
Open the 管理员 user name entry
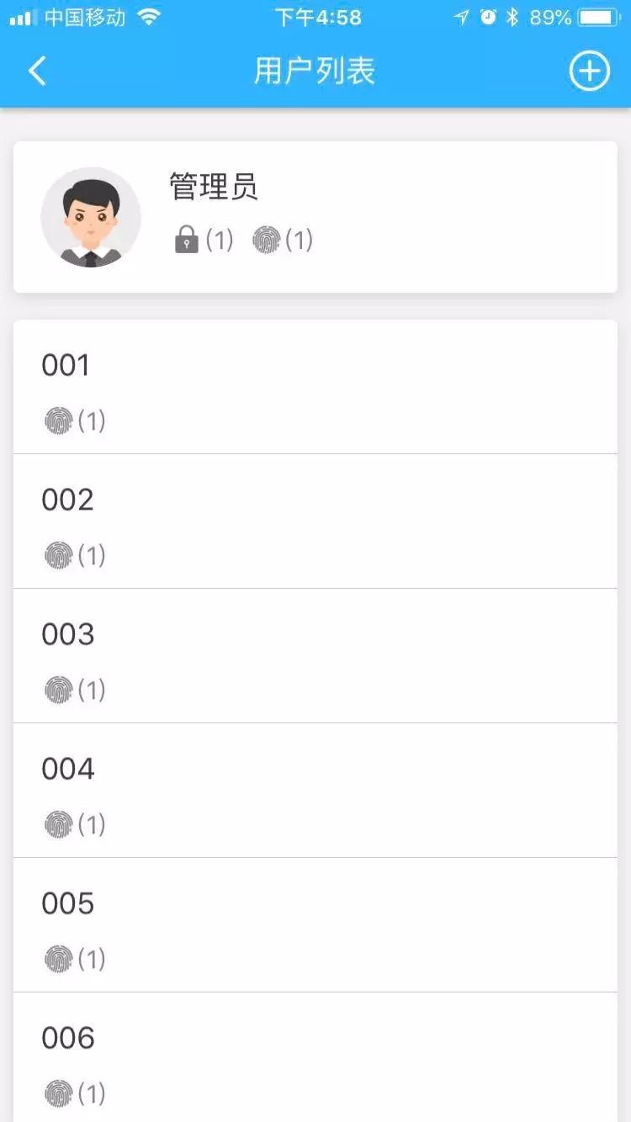(x=214, y=187)
